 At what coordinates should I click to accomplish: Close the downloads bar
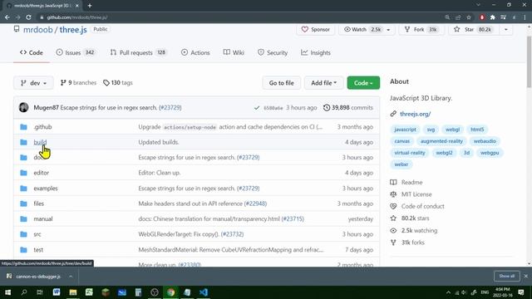525,276
